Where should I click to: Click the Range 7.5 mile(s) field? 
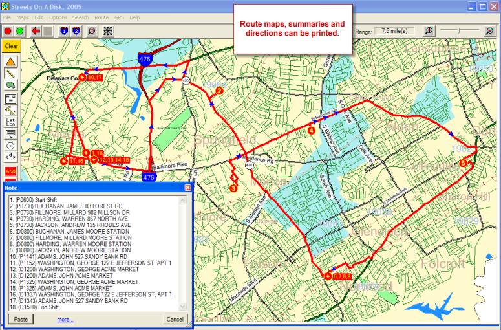coord(394,31)
